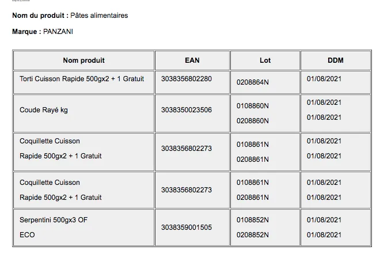Click lot number 0208852N
The height and width of the screenshot is (254, 384).
point(253,235)
